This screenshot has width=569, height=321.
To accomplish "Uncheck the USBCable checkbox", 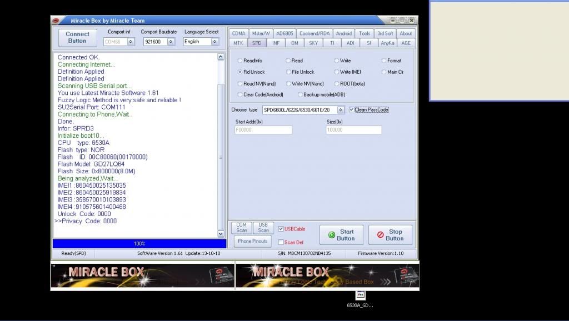I will click(281, 229).
